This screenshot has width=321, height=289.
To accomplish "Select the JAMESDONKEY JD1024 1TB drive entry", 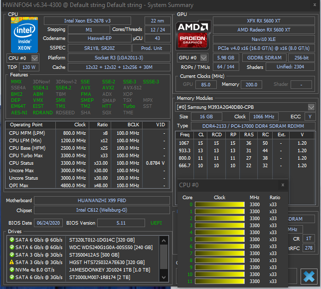I will (x=84, y=270).
